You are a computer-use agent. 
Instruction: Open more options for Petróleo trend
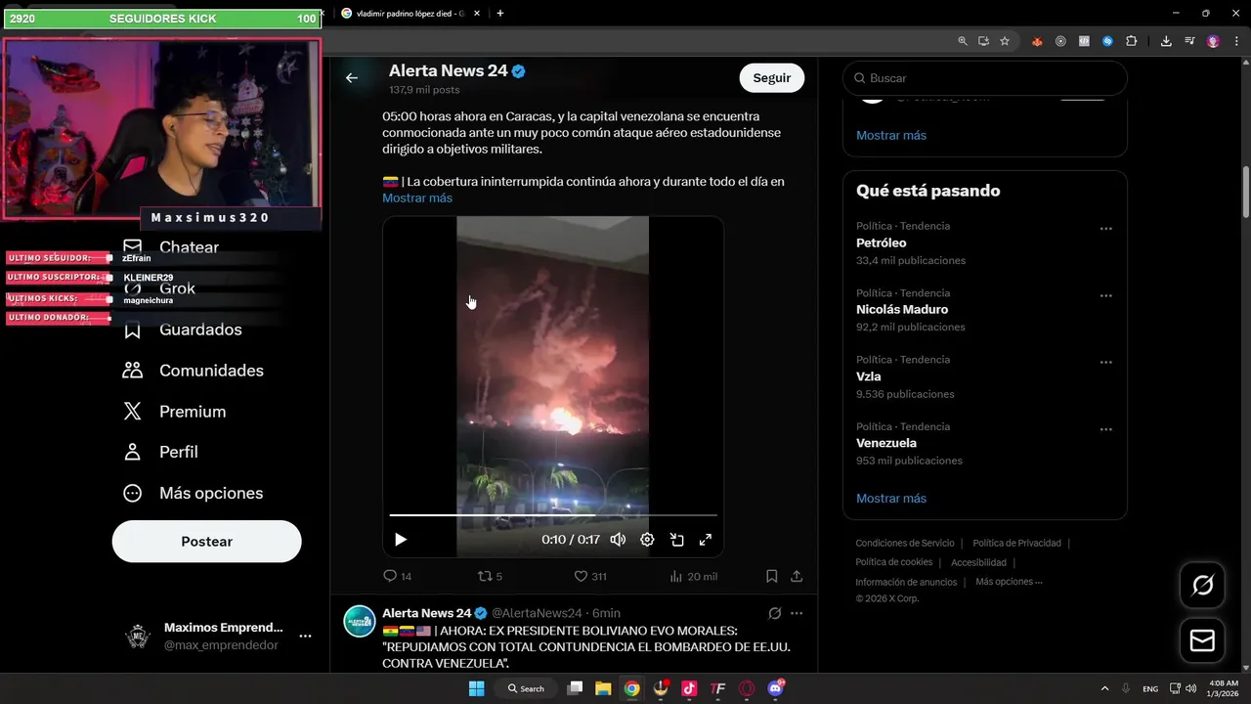(x=1105, y=229)
